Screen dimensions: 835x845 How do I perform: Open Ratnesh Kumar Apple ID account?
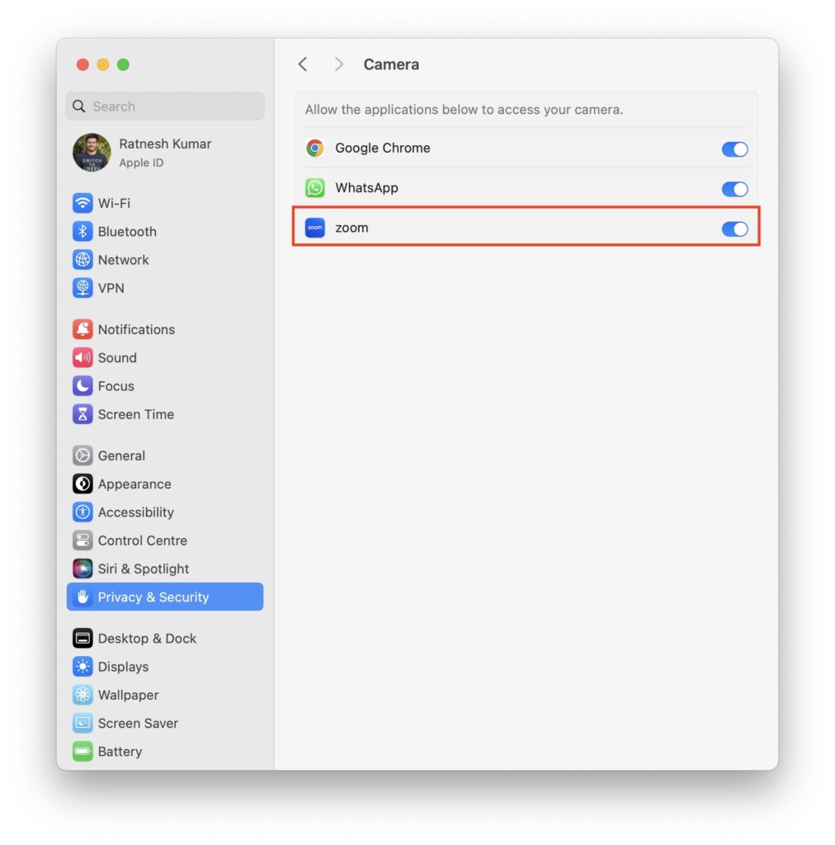[165, 153]
